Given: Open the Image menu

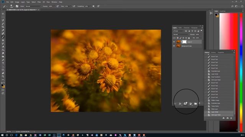Looking at the screenshot, I should tap(17, 2).
